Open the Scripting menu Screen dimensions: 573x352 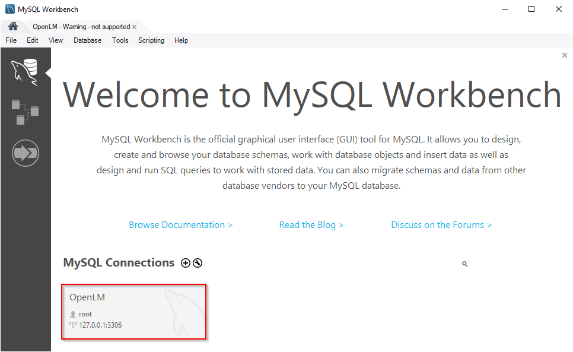pos(151,40)
